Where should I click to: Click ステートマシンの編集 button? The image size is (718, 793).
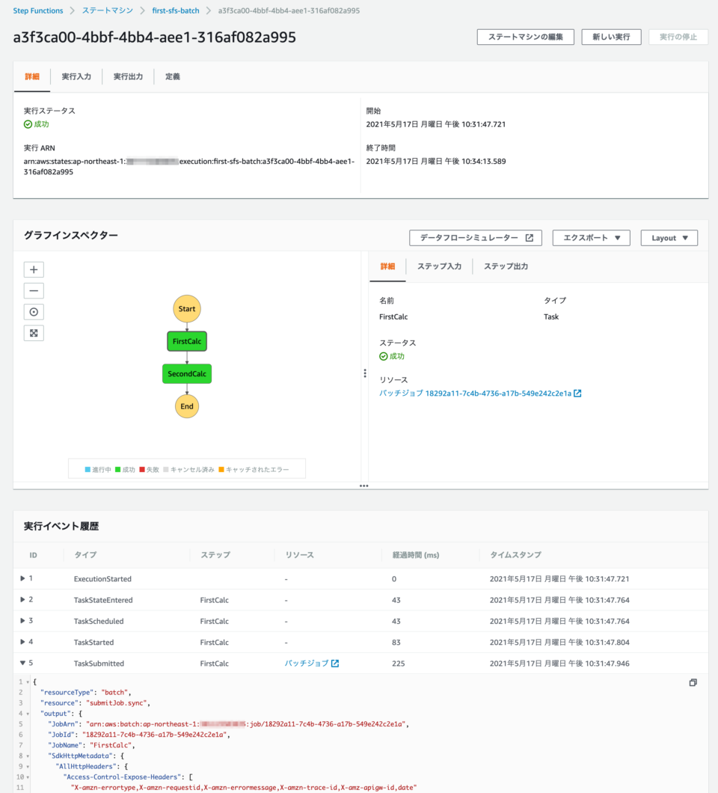[525, 37]
